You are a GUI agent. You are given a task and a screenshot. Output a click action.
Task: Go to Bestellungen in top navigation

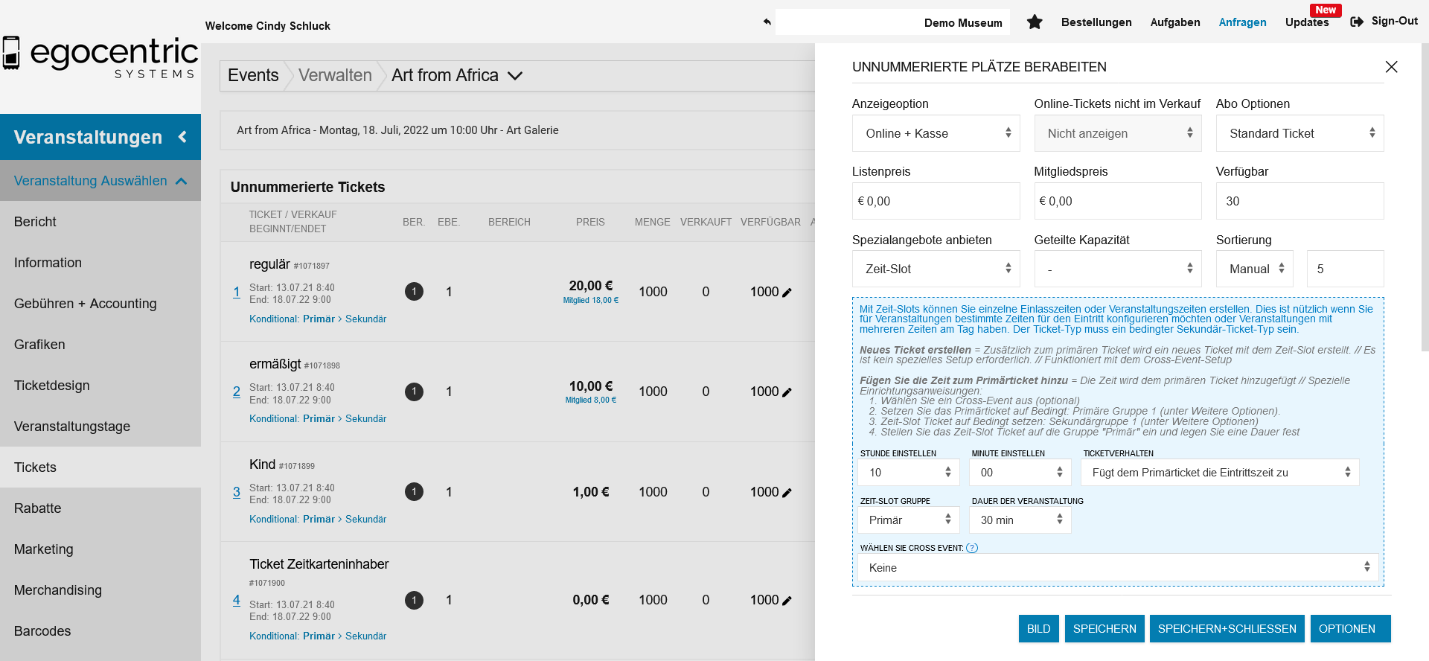click(x=1096, y=22)
